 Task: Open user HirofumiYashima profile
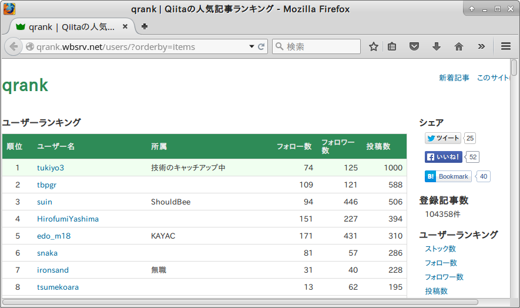pyautogui.click(x=68, y=219)
